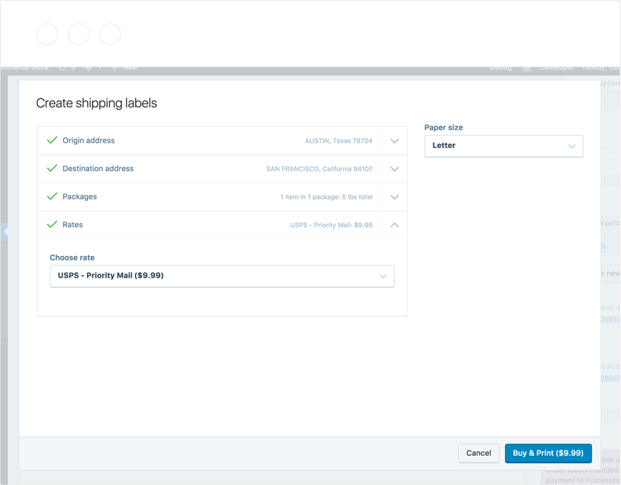Select the Origin address row label
The image size is (621, 485).
89,141
